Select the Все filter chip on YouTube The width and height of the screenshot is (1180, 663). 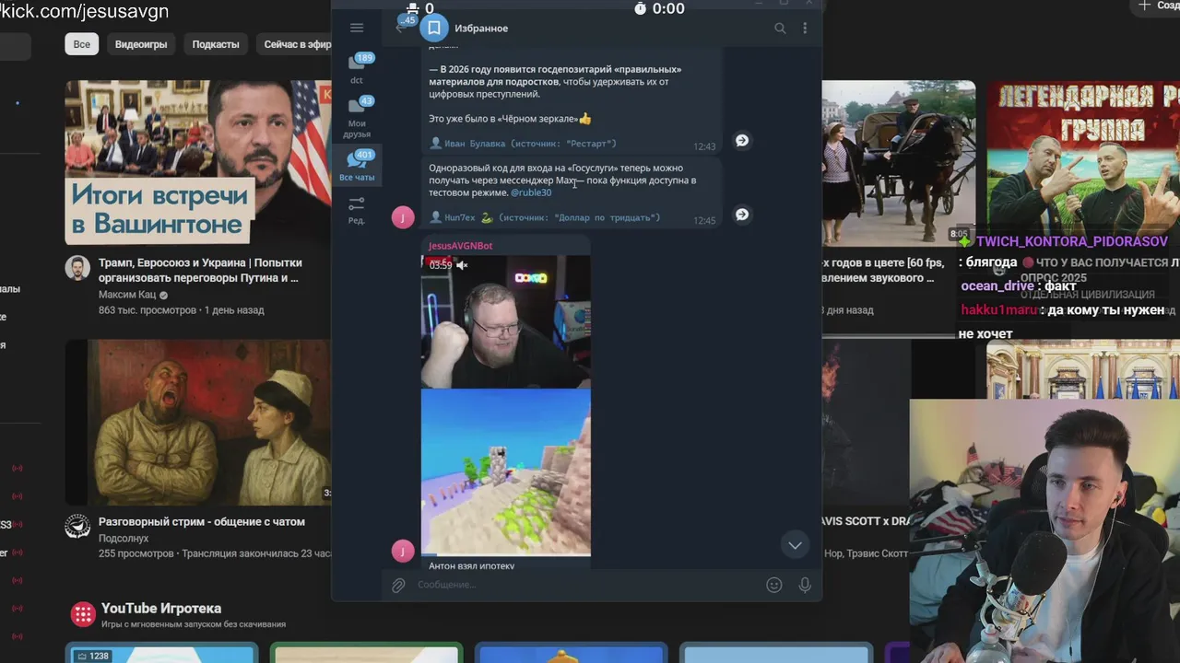[82, 44]
